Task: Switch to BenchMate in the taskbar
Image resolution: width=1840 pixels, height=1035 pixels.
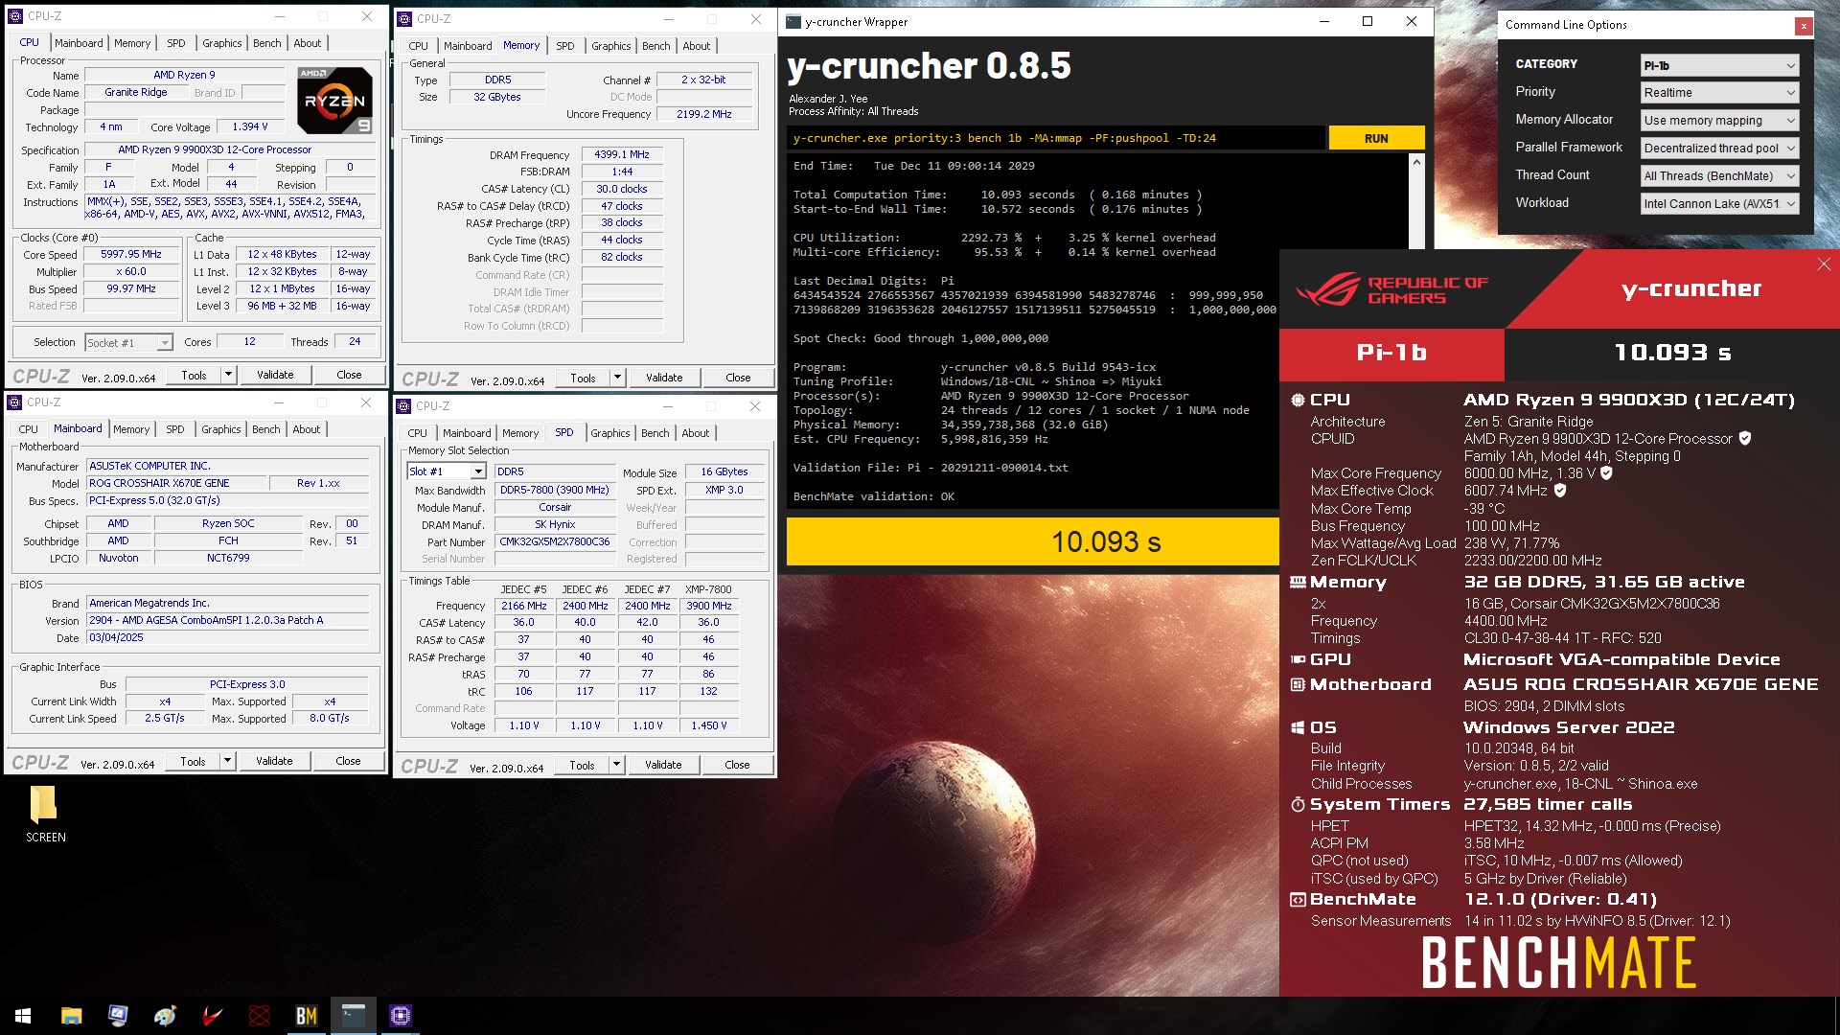Action: (x=306, y=1016)
